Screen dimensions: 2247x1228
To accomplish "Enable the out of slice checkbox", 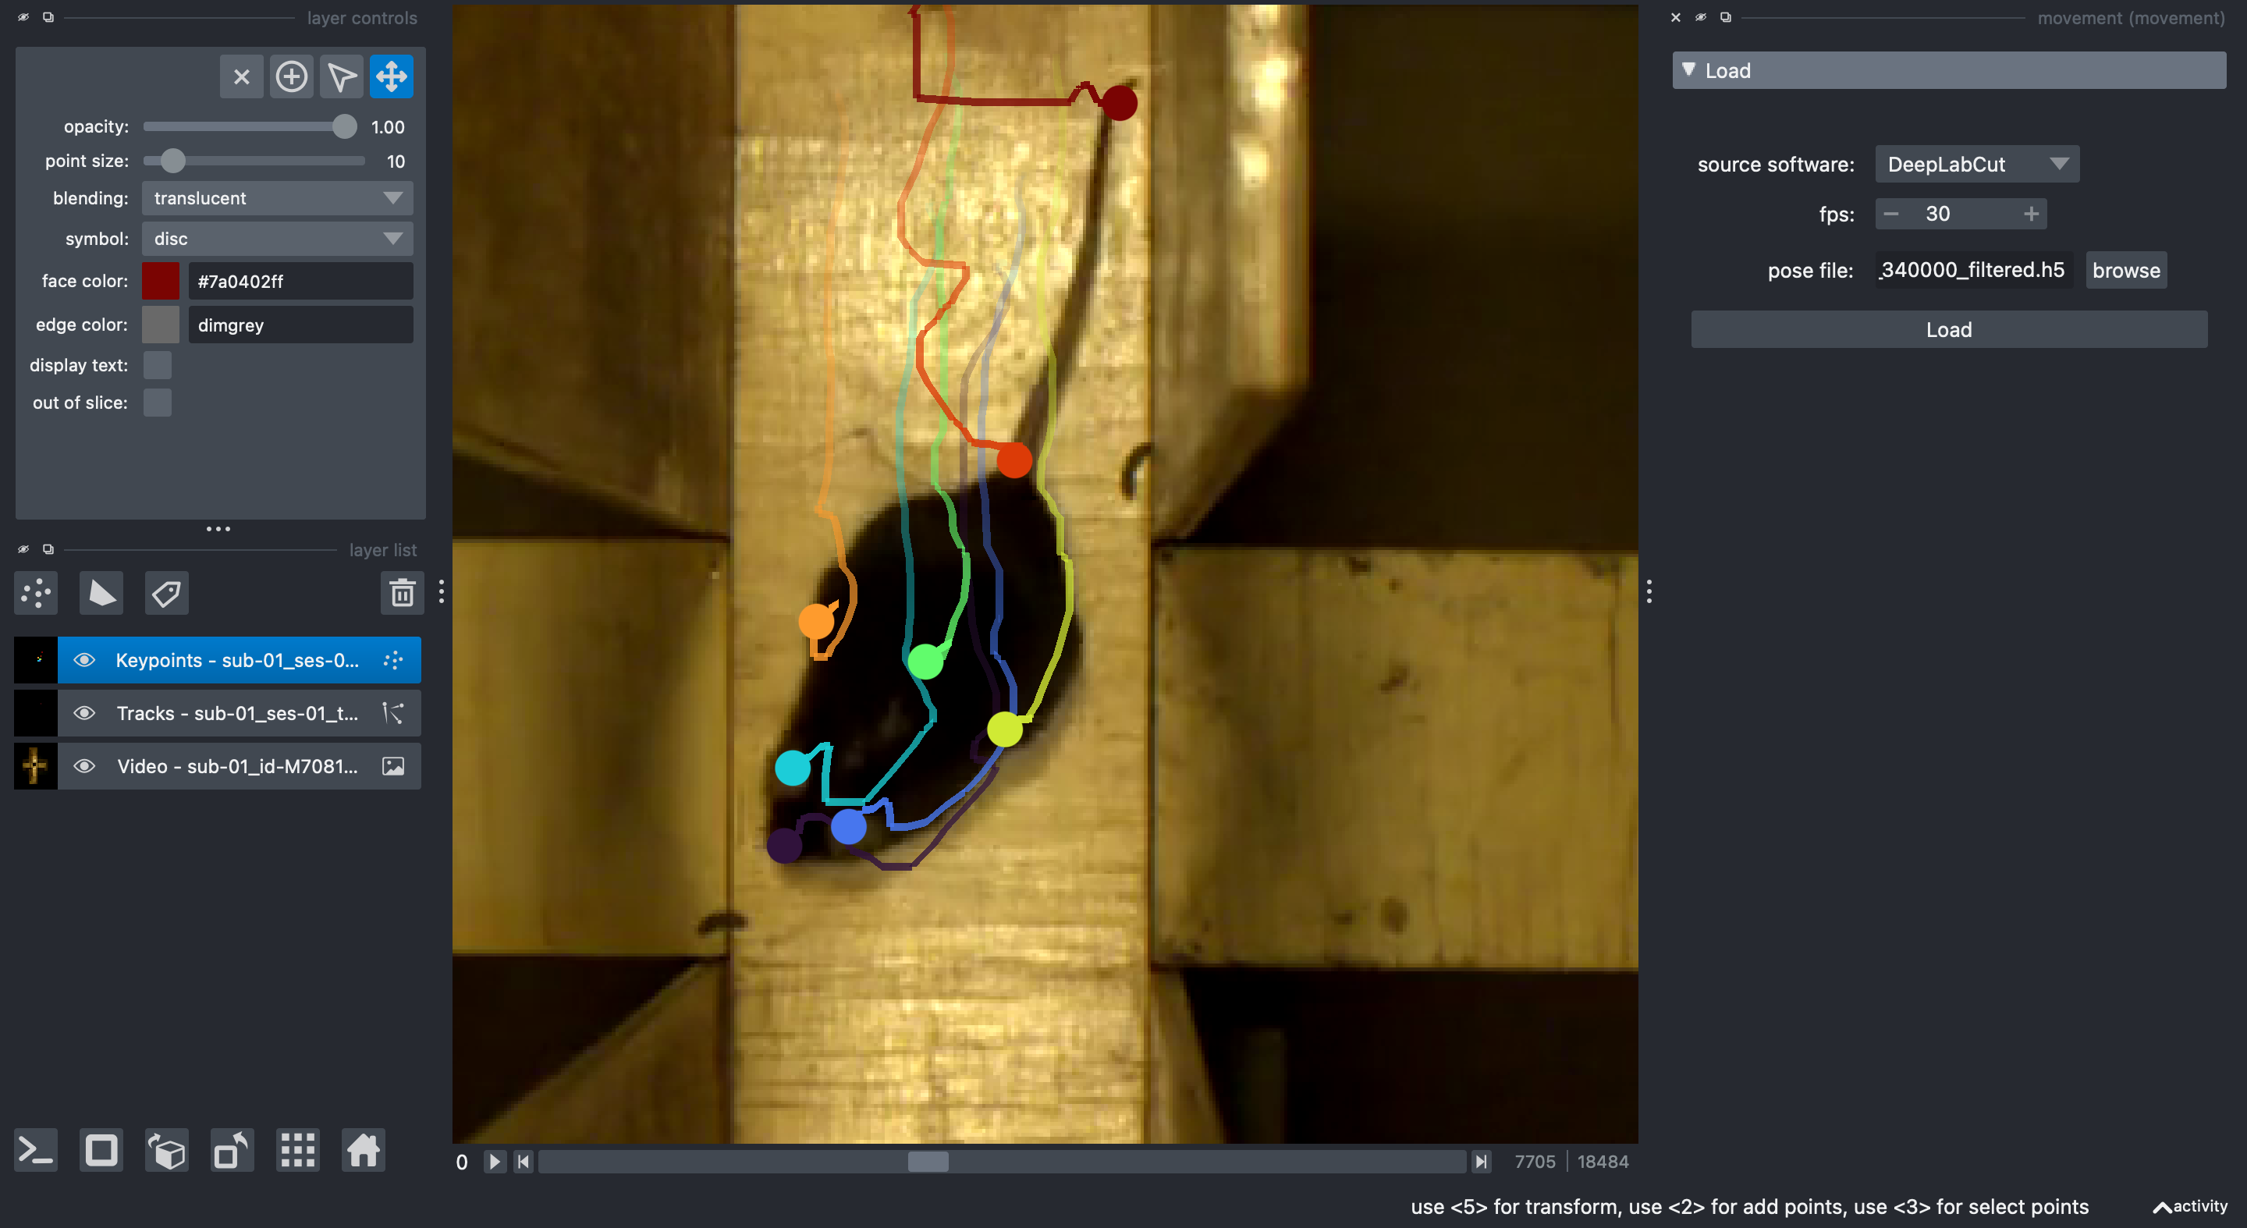I will pos(157,403).
